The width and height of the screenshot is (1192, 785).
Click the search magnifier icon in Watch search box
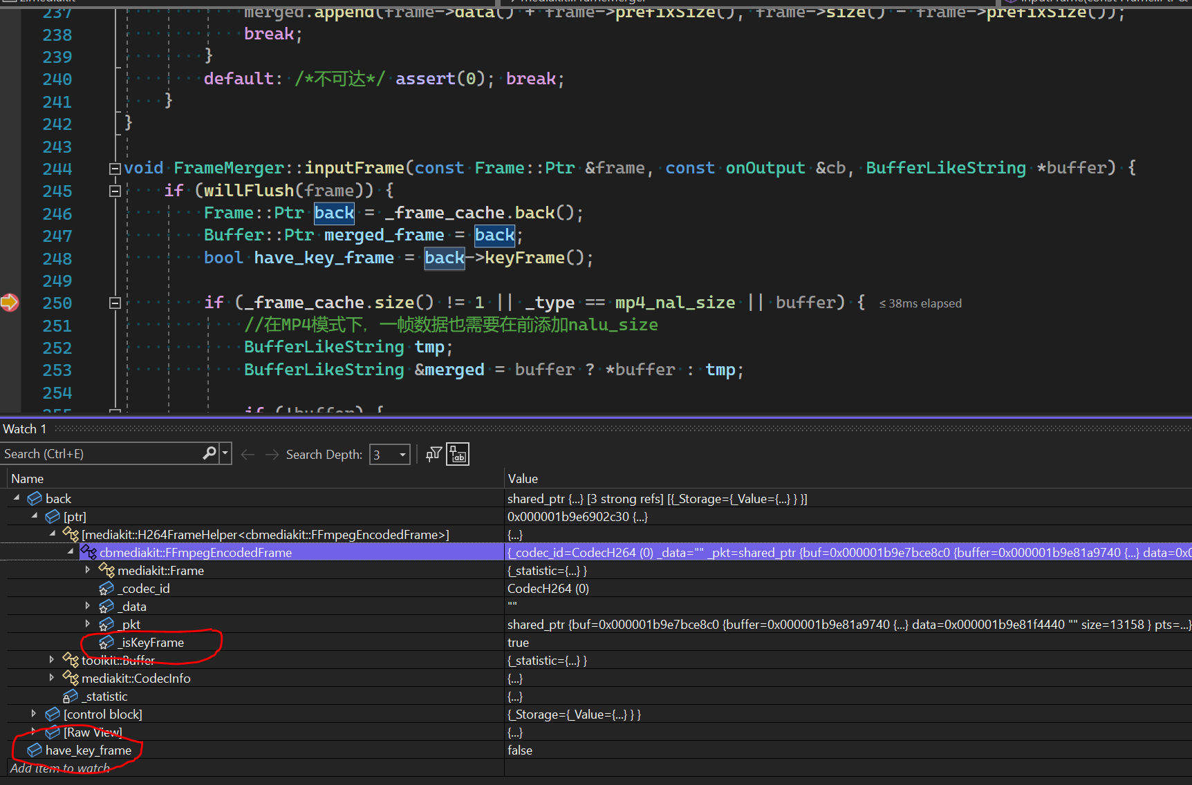click(209, 453)
